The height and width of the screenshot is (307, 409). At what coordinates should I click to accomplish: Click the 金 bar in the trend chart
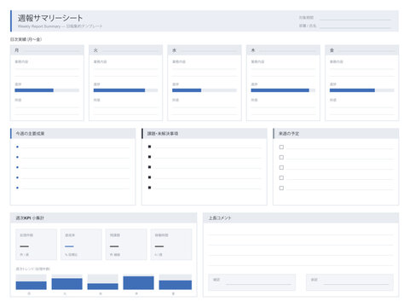[176, 285]
